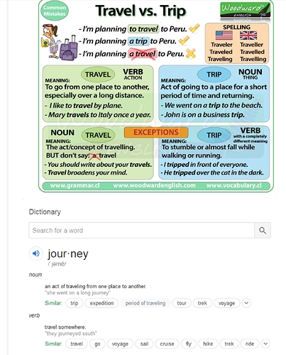
Task: Select the verb synonym 'hike'
Action: [208, 344]
